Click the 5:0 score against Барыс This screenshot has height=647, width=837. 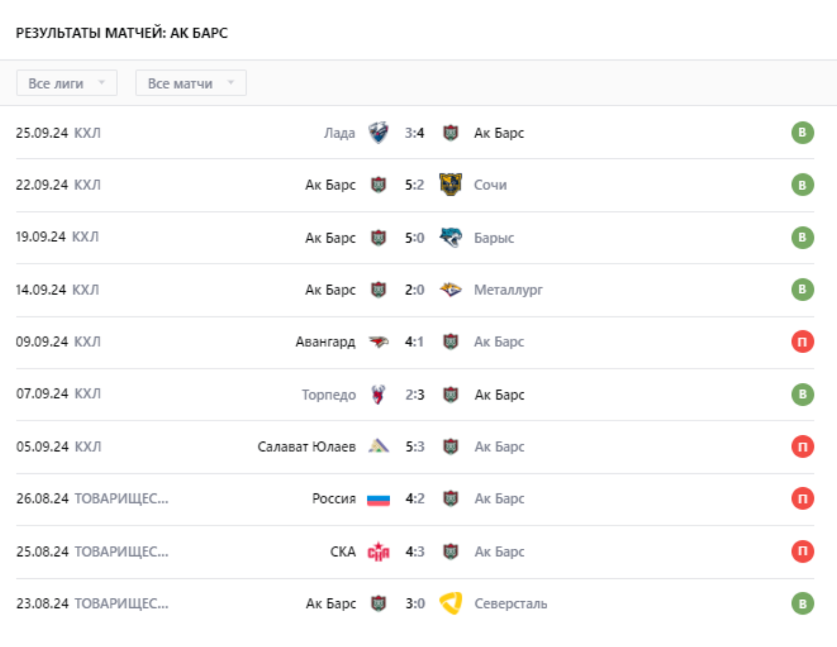(414, 237)
